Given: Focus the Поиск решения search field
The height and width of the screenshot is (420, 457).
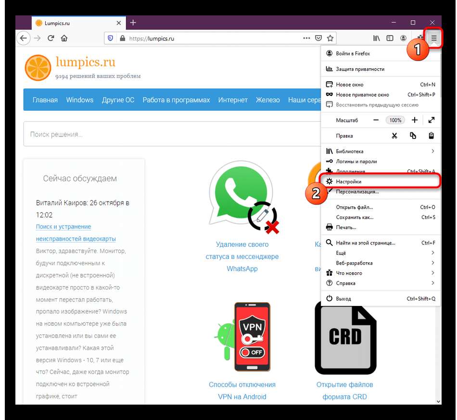Looking at the screenshot, I should pyautogui.click(x=172, y=134).
